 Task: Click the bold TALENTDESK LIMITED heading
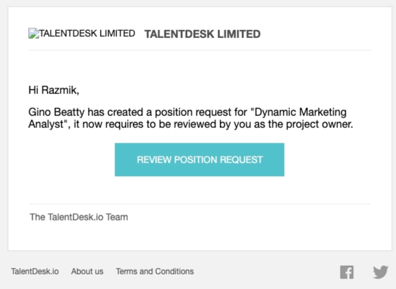[202, 34]
